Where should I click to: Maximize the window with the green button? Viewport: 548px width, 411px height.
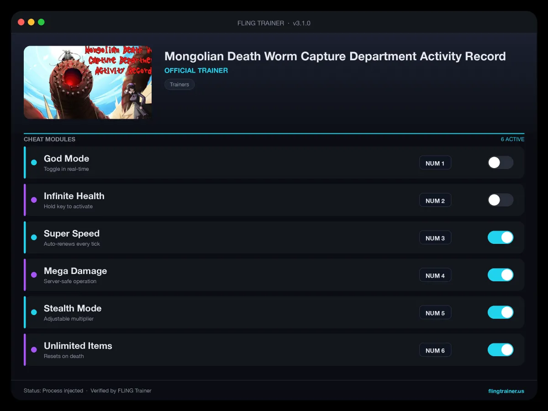[x=41, y=22]
